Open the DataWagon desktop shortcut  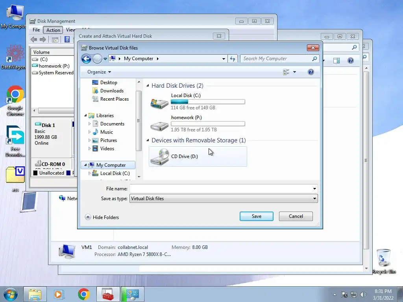(14, 57)
